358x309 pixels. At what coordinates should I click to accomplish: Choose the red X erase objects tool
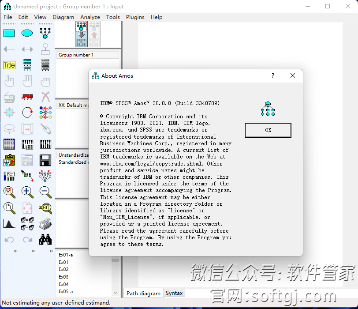pos(45,97)
